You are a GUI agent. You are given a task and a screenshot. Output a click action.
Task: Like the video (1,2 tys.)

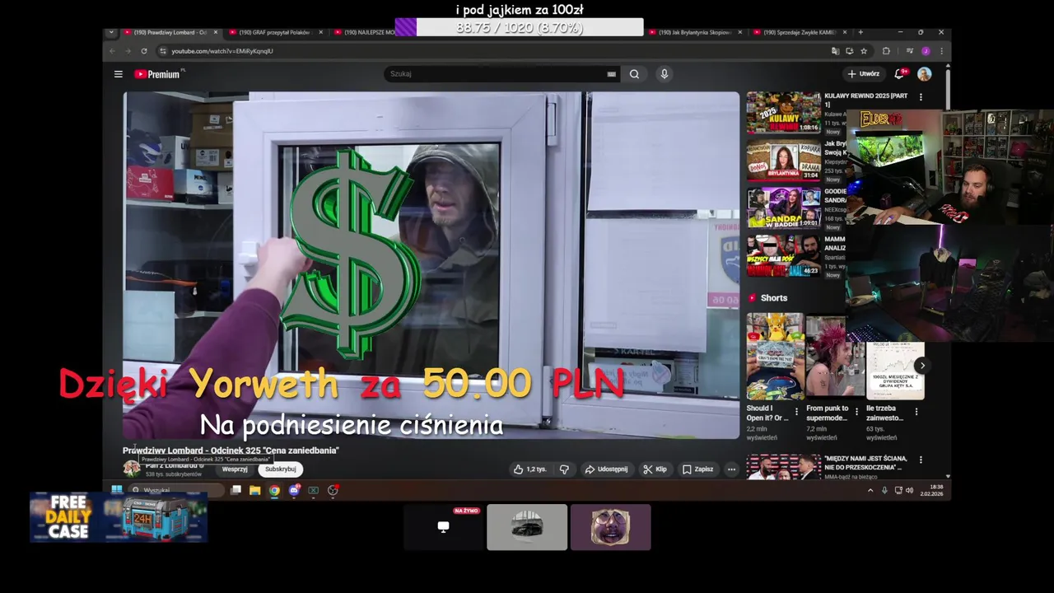pyautogui.click(x=529, y=469)
